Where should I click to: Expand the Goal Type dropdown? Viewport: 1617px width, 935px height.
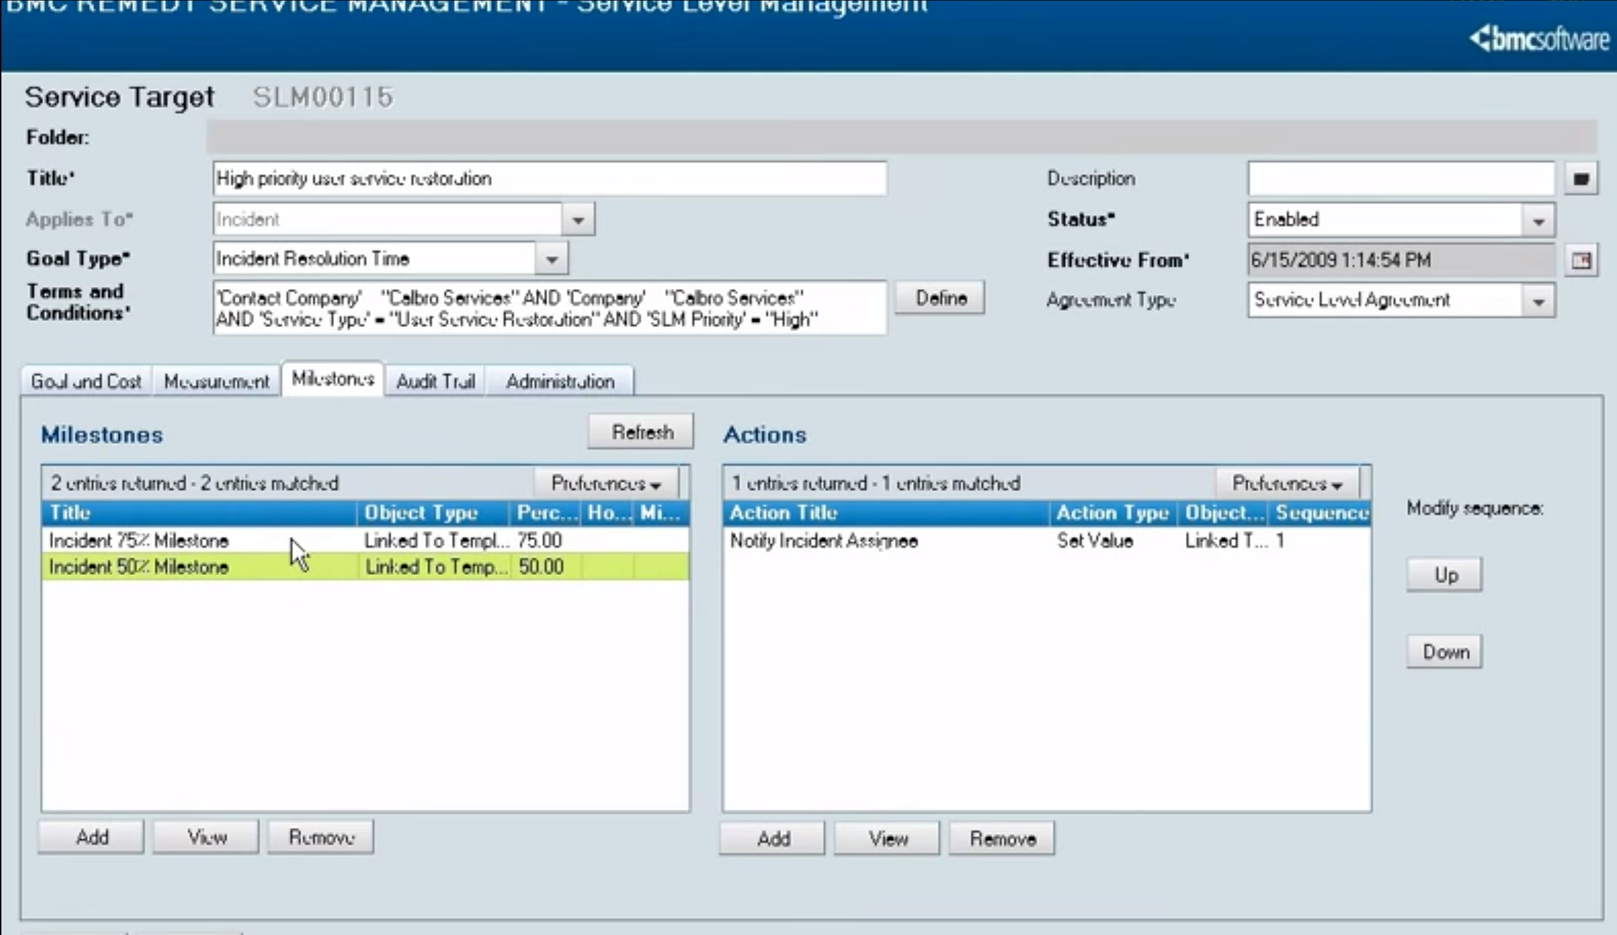552,260
